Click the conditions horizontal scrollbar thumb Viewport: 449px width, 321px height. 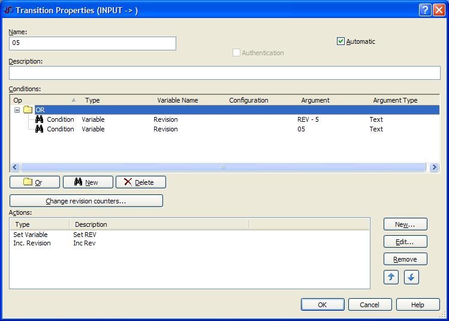[x=223, y=167]
